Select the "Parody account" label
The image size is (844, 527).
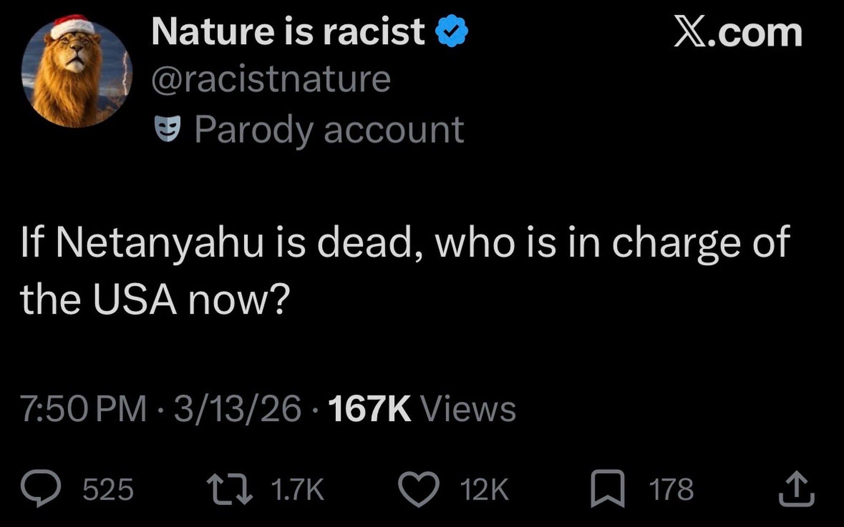[329, 130]
